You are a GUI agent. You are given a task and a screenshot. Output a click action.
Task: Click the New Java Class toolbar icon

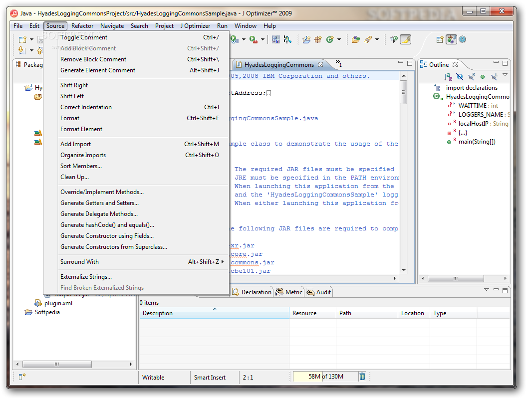[x=330, y=39]
